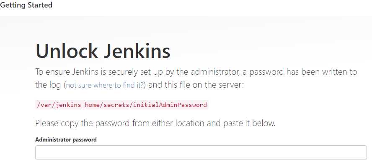Click "a password has been written to" phrase
The width and height of the screenshot is (372, 162).
point(300,72)
